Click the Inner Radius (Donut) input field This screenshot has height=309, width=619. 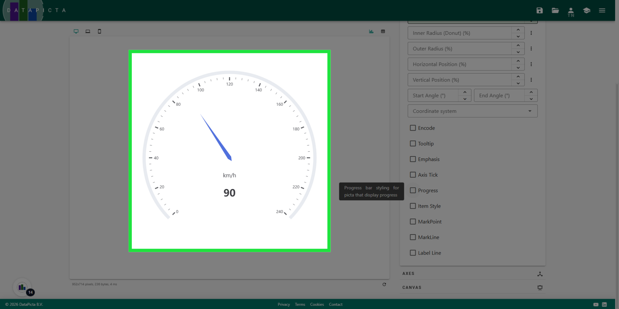459,33
